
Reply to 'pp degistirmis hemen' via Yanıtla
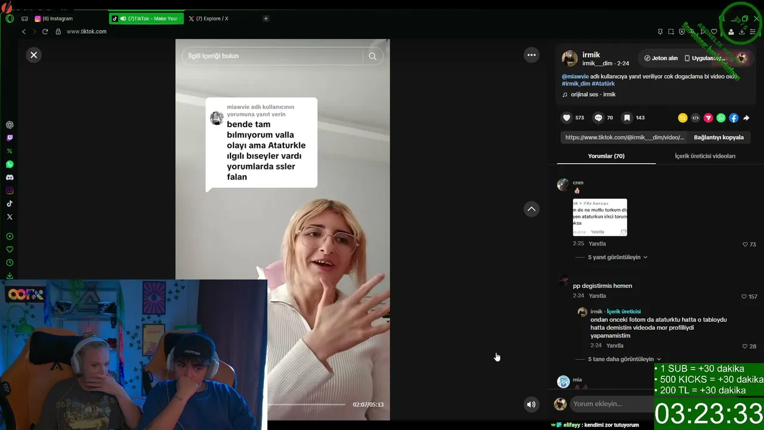(597, 296)
